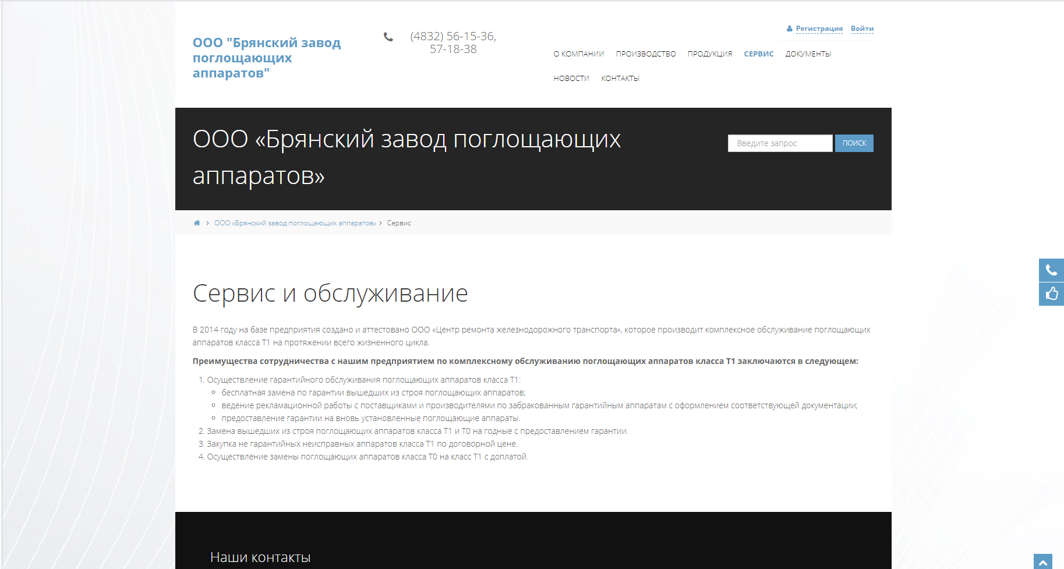Viewport: 1064px width, 569px height.
Task: Click the ПОИСК search button
Action: pos(854,143)
